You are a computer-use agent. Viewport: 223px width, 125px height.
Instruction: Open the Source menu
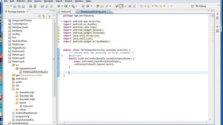(38, 1)
